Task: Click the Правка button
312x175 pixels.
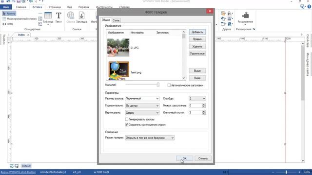Action: pos(197,39)
